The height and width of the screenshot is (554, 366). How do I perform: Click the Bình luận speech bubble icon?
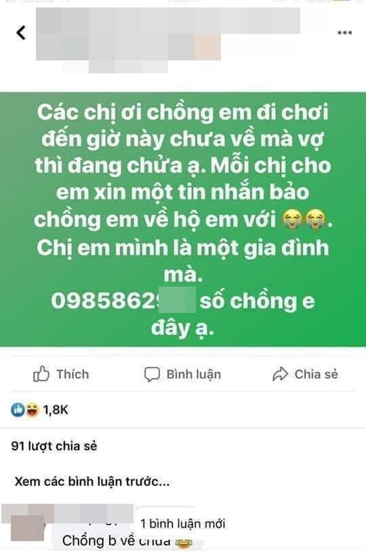[152, 374]
